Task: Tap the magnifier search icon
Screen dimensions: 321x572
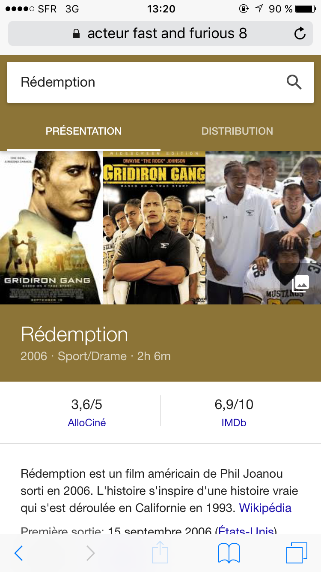Action: 294,82
